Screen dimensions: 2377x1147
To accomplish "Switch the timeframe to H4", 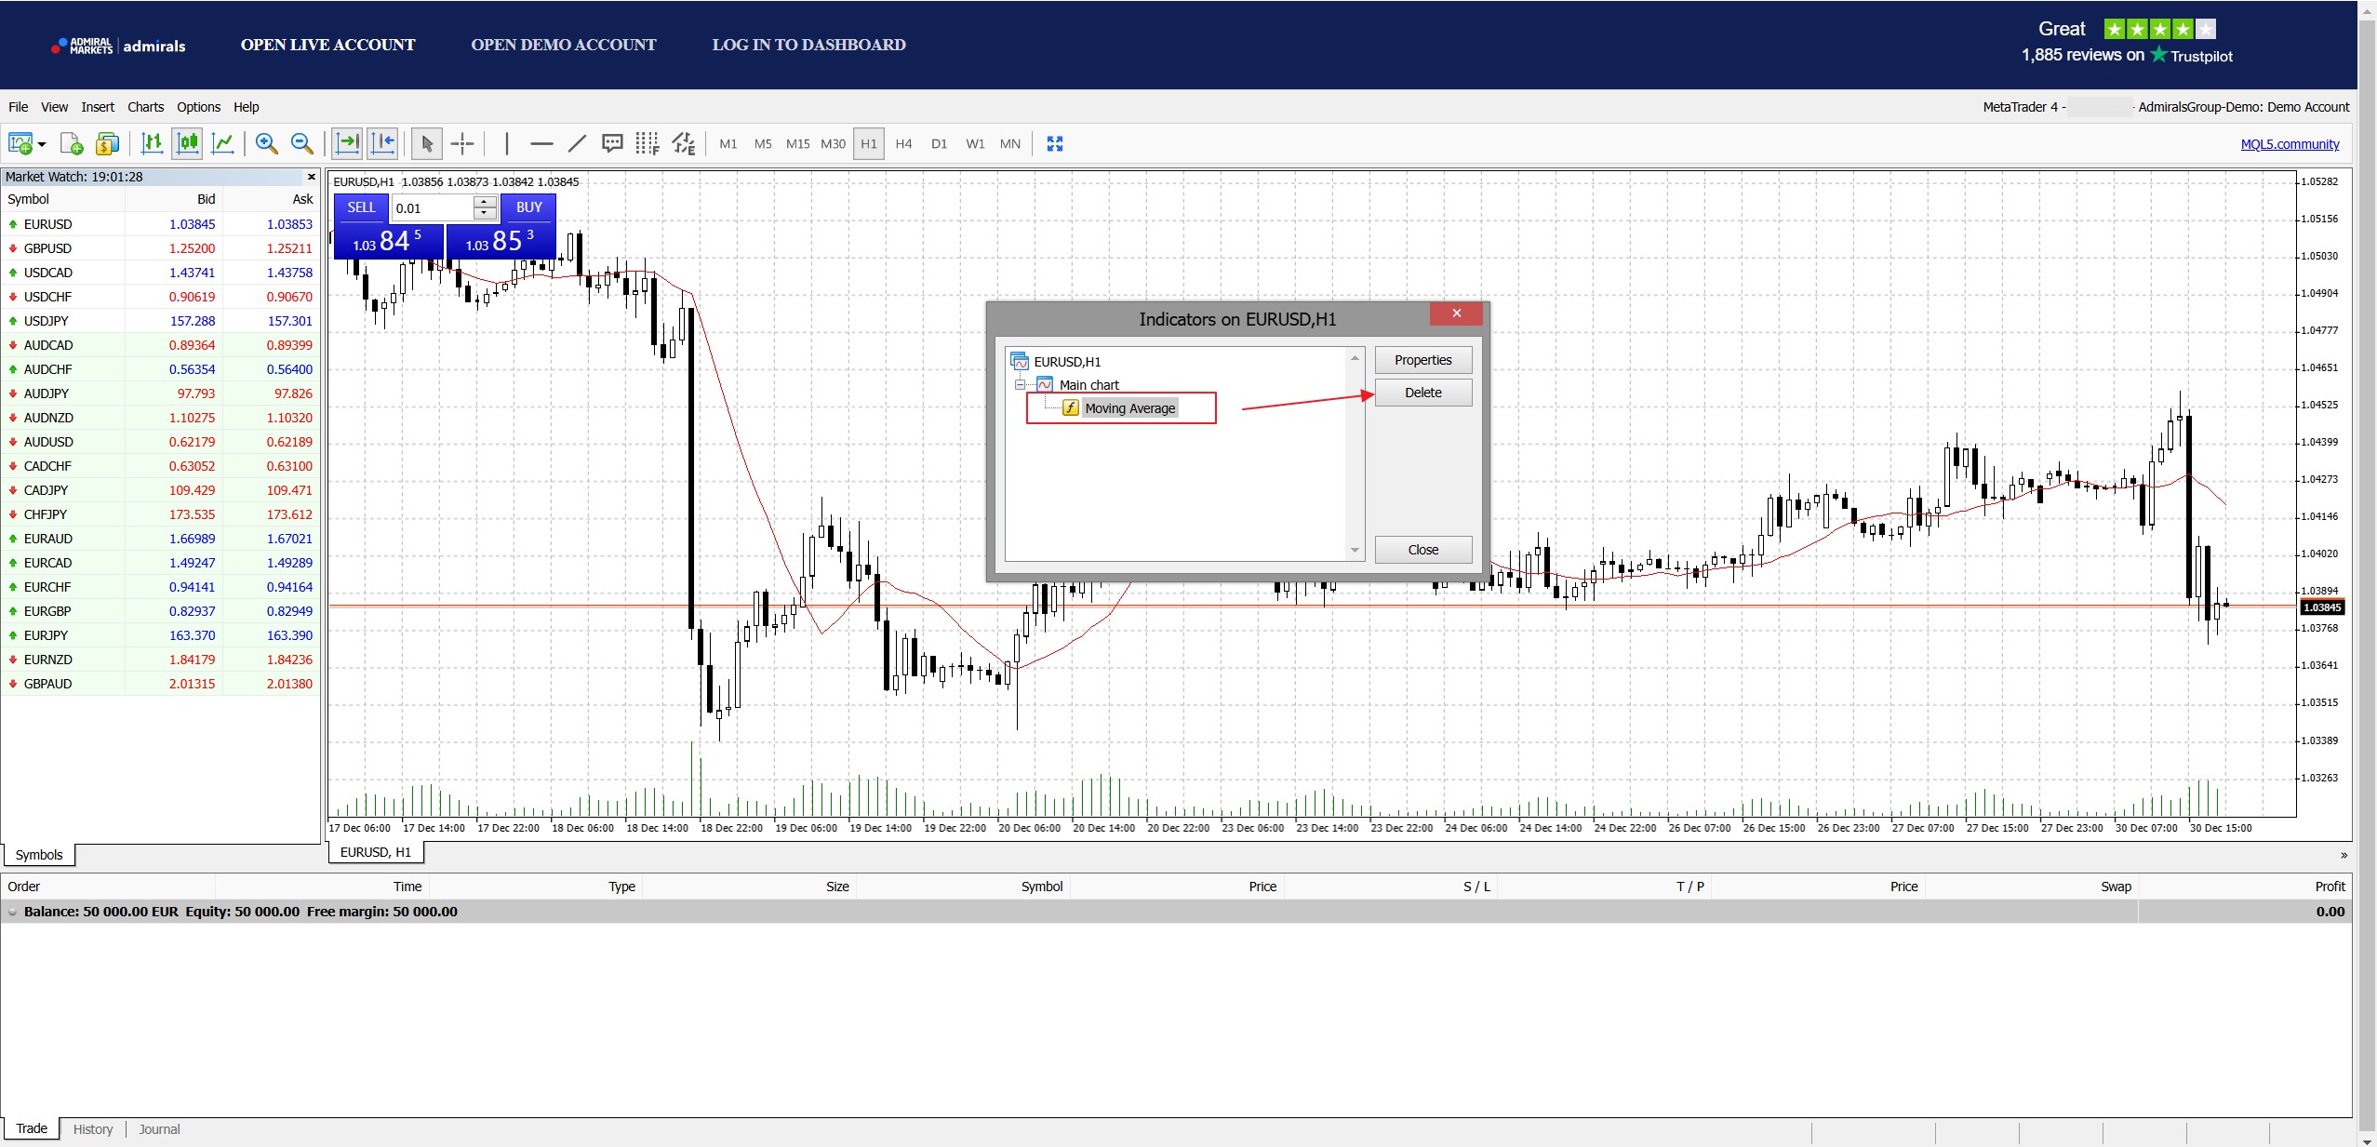I will [903, 143].
